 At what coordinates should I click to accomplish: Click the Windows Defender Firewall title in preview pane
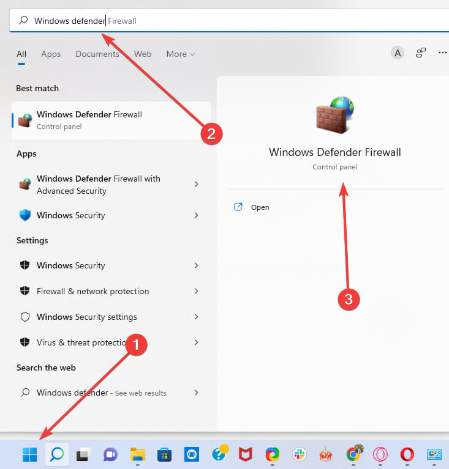[335, 152]
